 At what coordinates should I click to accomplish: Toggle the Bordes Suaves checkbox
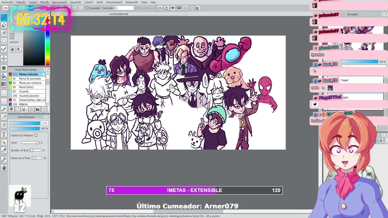(138, 8)
